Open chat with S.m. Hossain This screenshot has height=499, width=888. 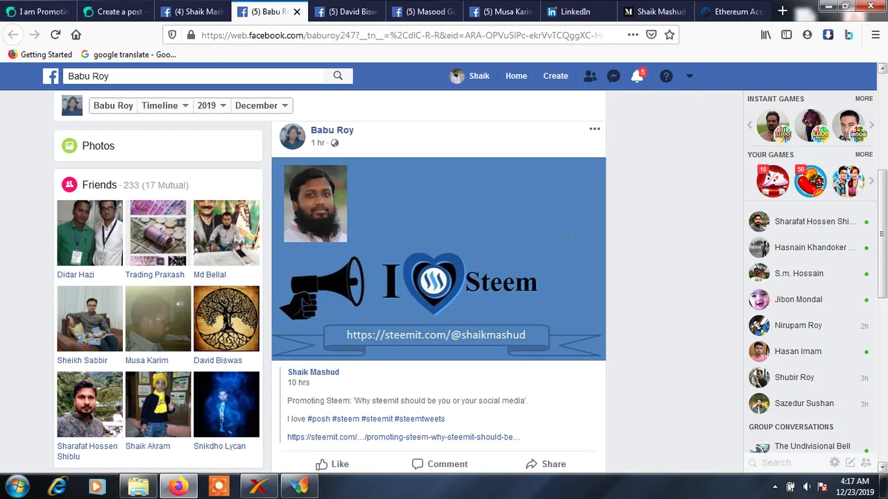pyautogui.click(x=809, y=273)
